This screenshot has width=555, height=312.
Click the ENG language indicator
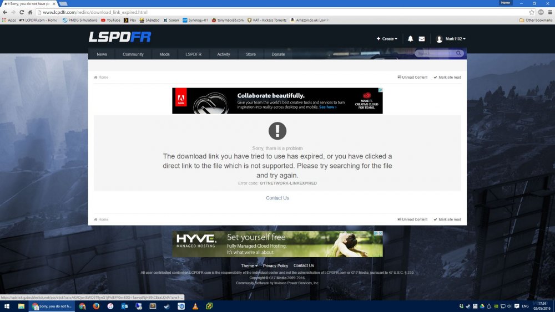pos(525,306)
